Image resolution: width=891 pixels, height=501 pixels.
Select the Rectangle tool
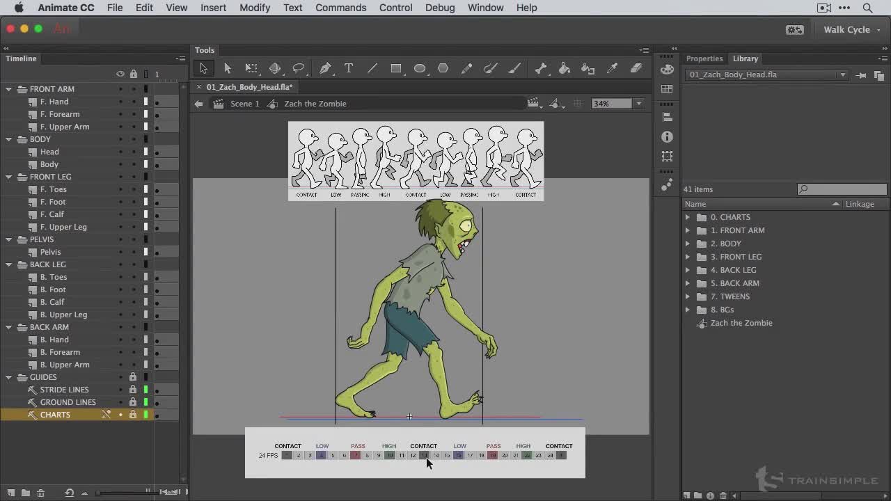pyautogui.click(x=396, y=68)
